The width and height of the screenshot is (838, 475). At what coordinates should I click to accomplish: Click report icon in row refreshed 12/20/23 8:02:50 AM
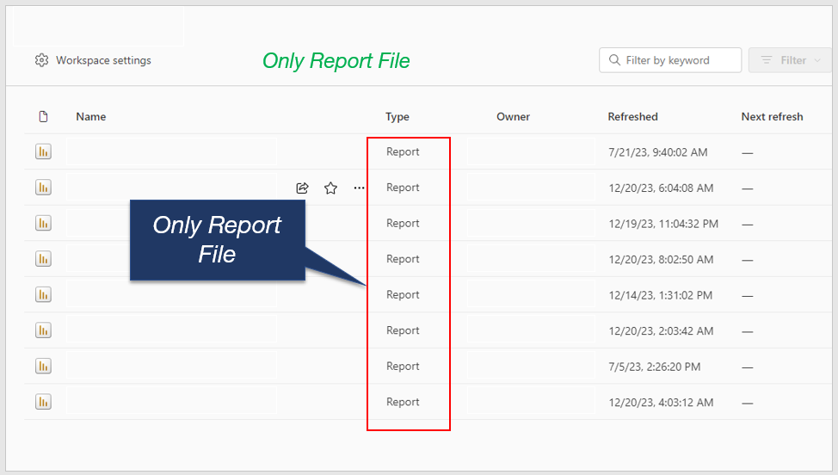pos(43,259)
